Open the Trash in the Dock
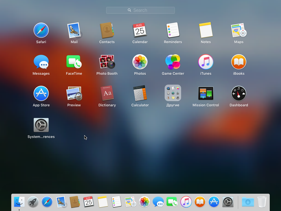This screenshot has height=211, width=281. (262, 202)
